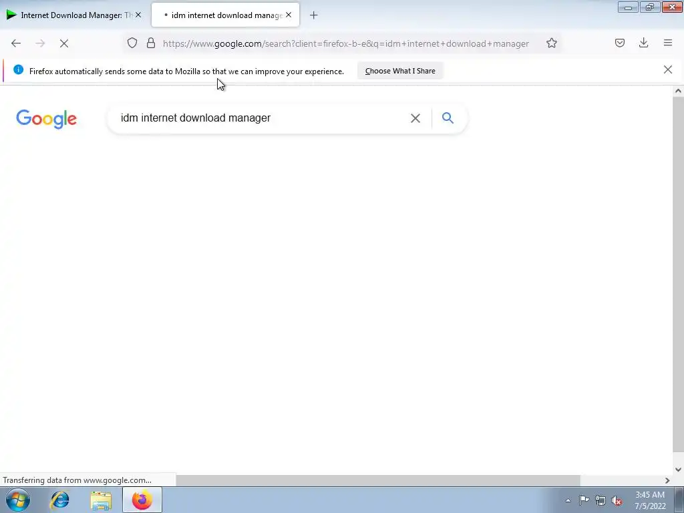Show hidden system tray icons

point(568,500)
